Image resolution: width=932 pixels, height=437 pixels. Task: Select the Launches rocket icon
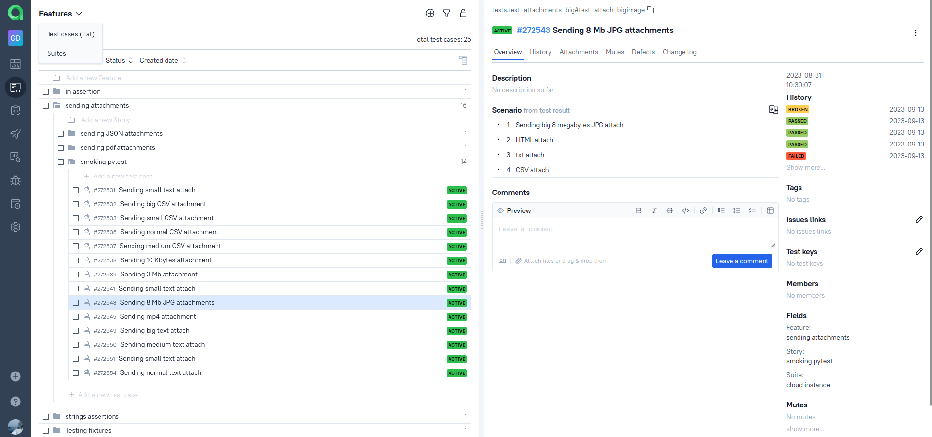tap(15, 134)
